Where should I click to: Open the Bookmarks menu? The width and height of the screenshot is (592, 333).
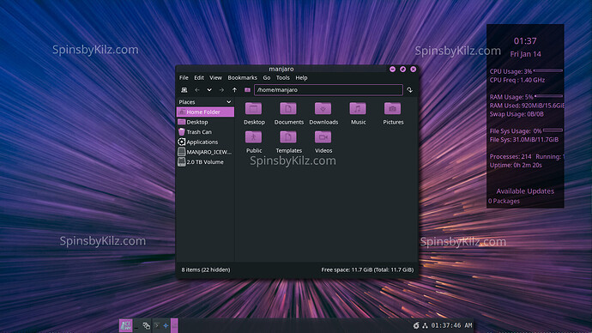click(243, 78)
